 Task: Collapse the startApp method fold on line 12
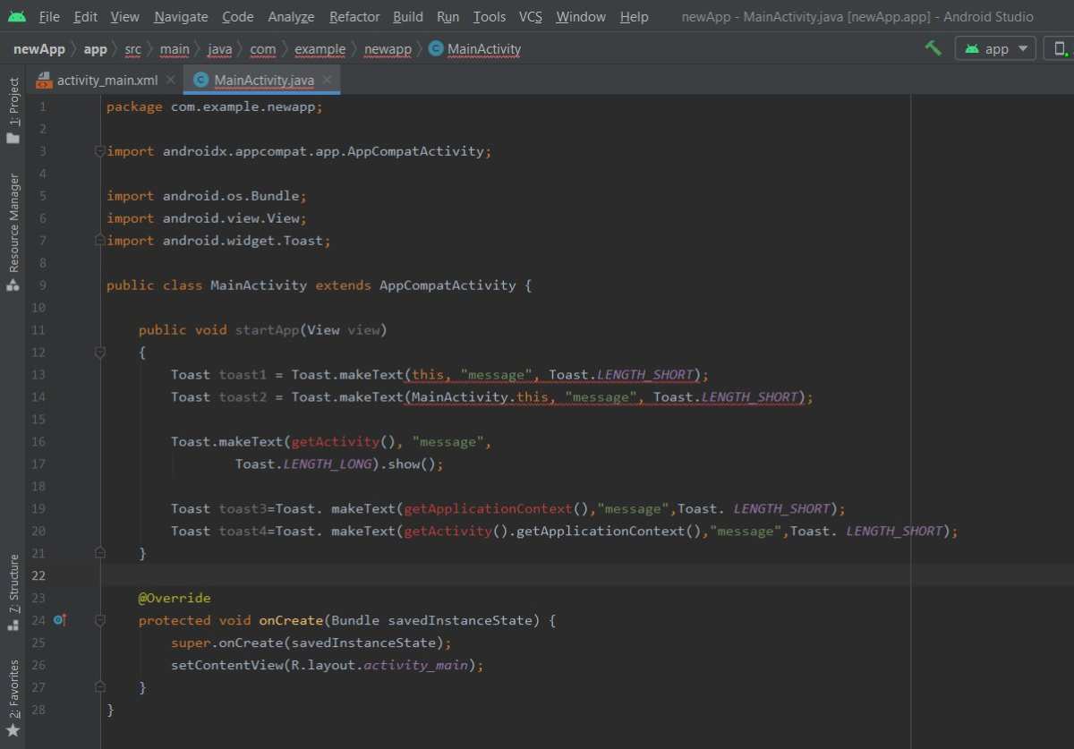pos(100,353)
